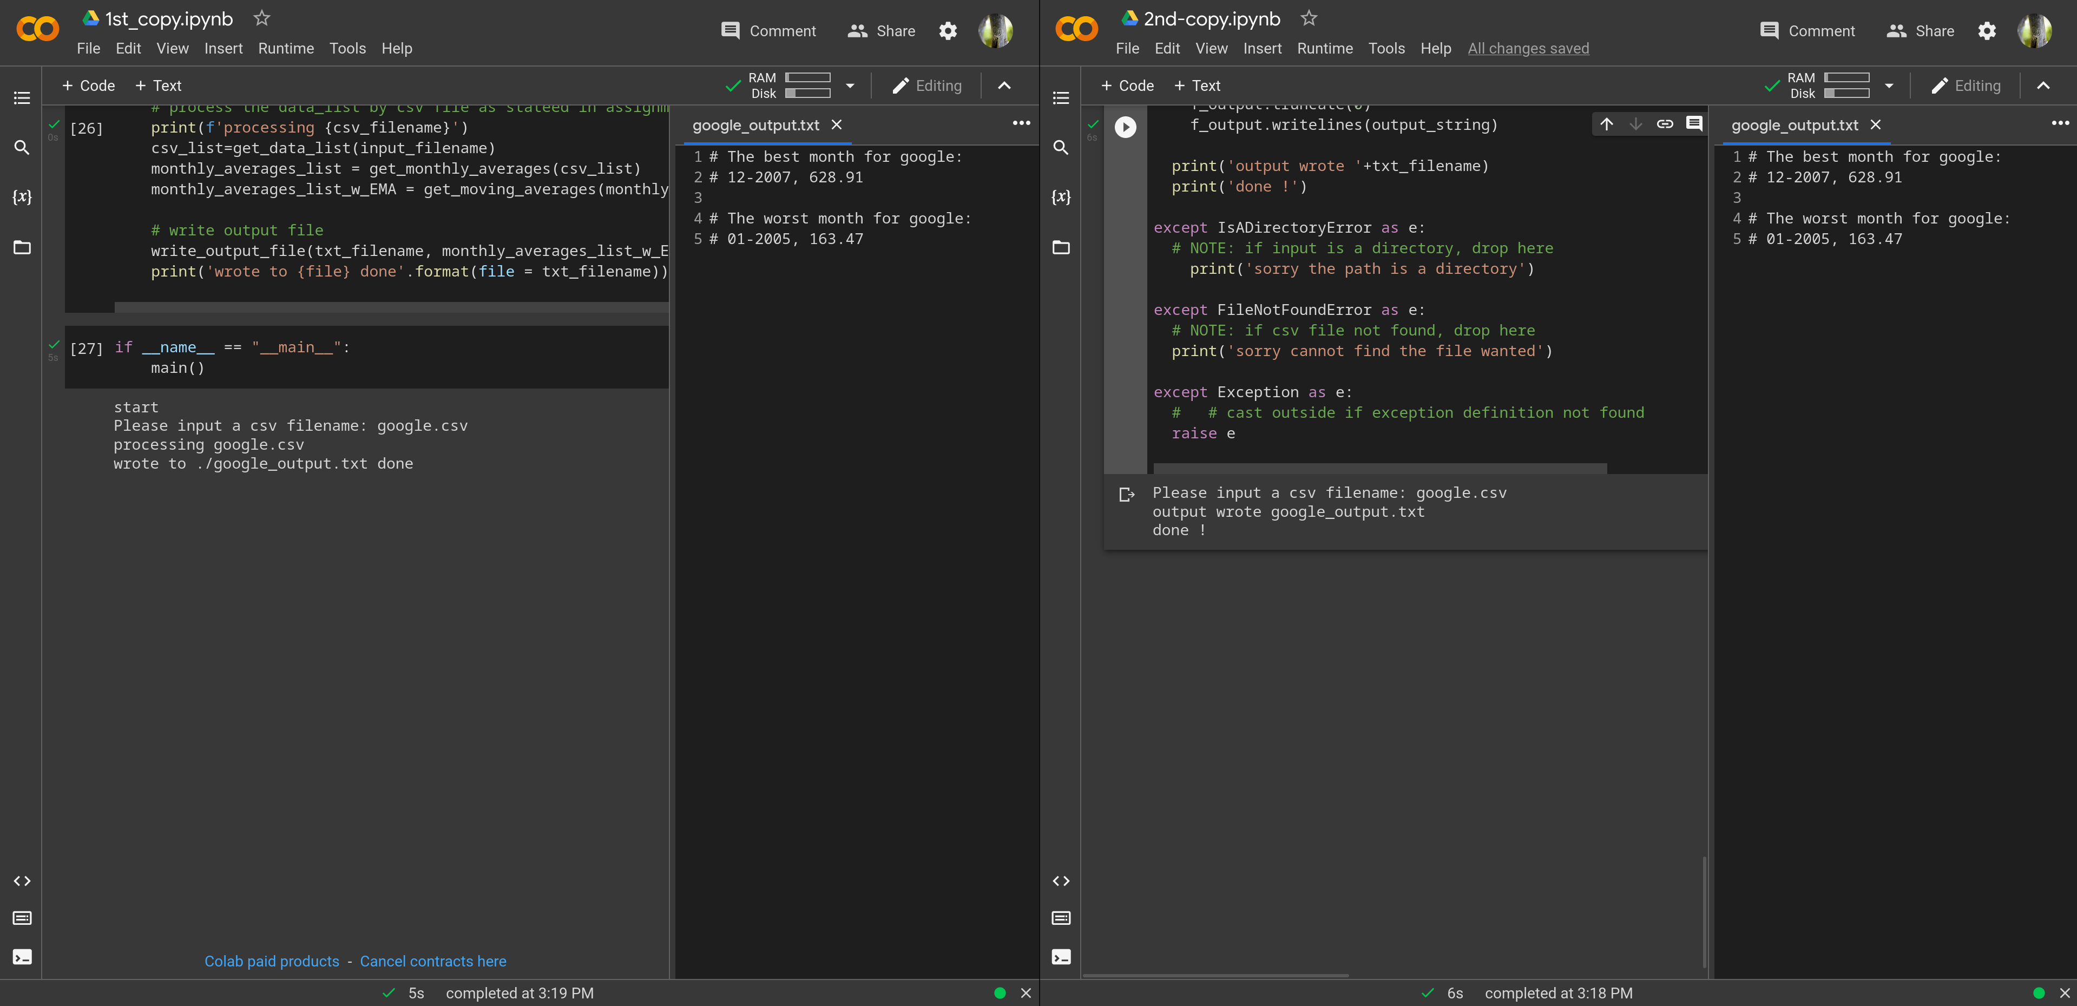
Task: Run the cell in 2nd-copy notebook
Action: pos(1125,127)
